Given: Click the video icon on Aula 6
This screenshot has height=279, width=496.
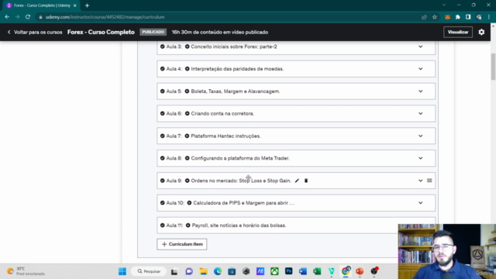Looking at the screenshot, I should point(187,114).
